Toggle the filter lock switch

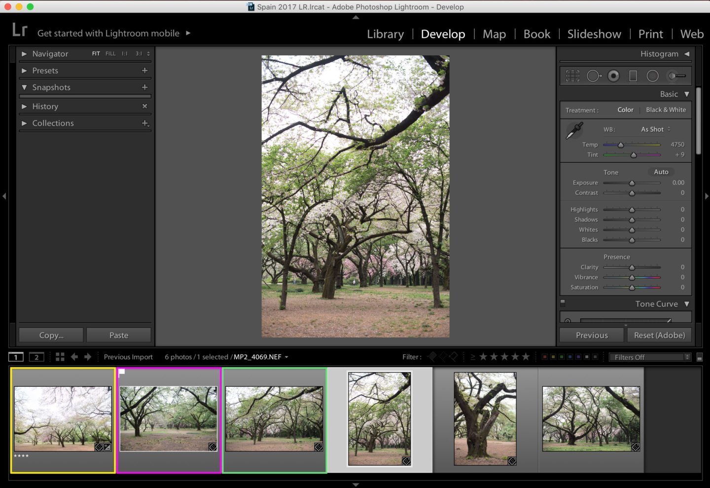[x=699, y=357]
